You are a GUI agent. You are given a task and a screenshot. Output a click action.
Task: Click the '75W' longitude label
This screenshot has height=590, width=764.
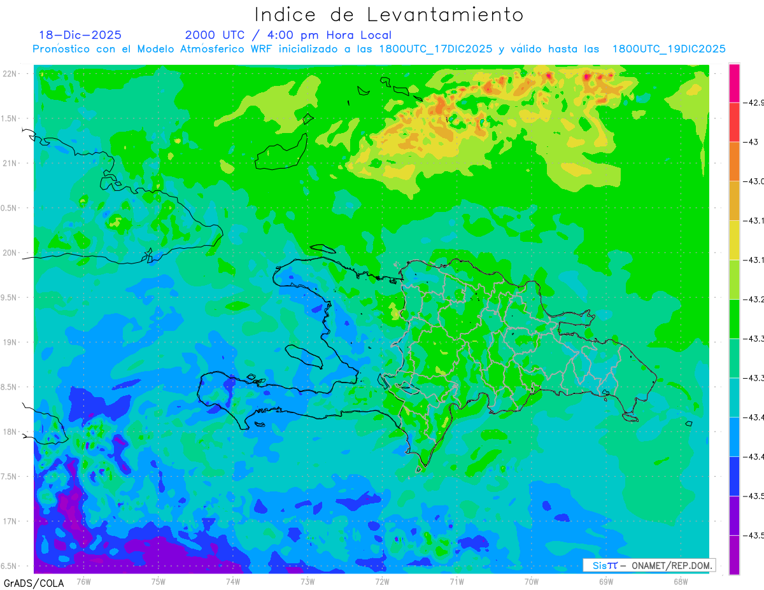pos(158,581)
